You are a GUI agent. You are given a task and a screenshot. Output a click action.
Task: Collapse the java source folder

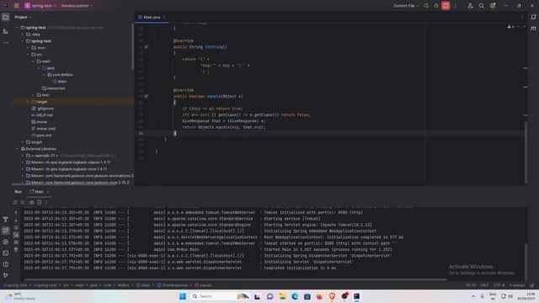[x=39, y=68]
